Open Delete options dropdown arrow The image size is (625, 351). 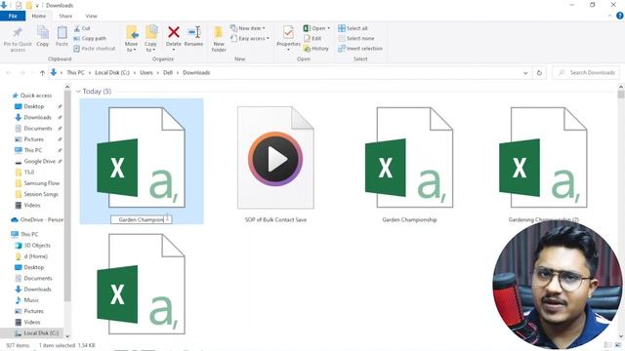174,50
